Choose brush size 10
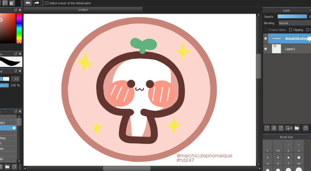Screen dimensions: 311x171 (299, 159)
